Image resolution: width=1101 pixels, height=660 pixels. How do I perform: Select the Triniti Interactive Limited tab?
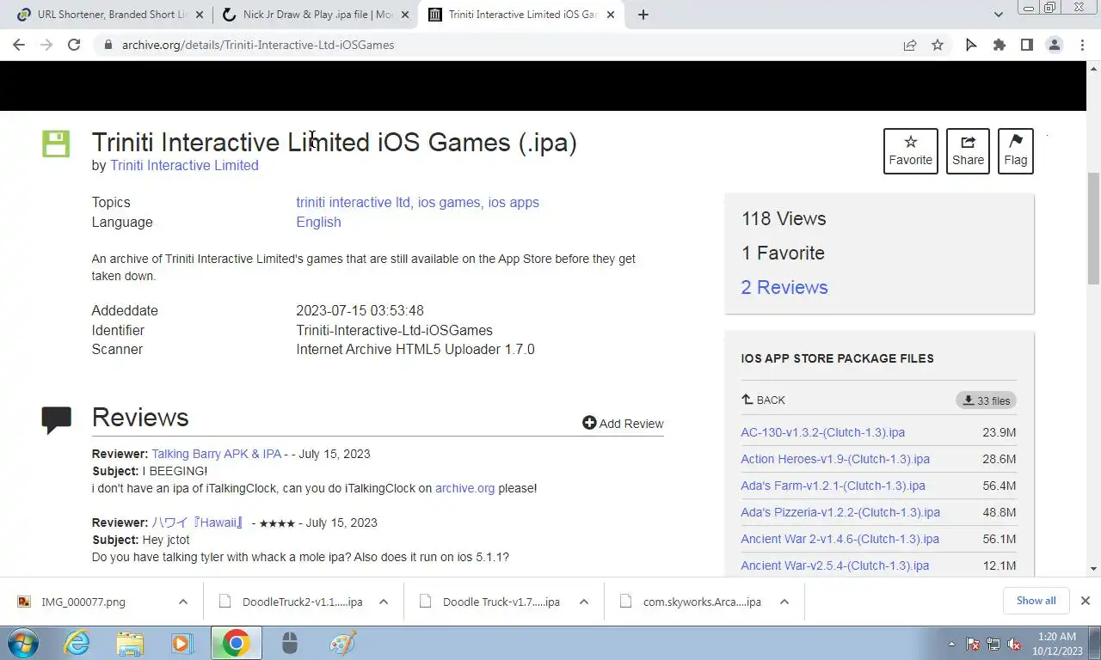(x=520, y=15)
